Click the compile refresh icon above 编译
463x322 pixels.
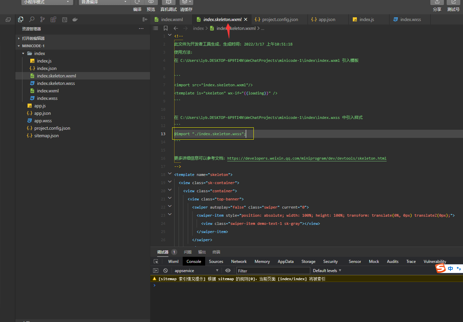pos(137,2)
